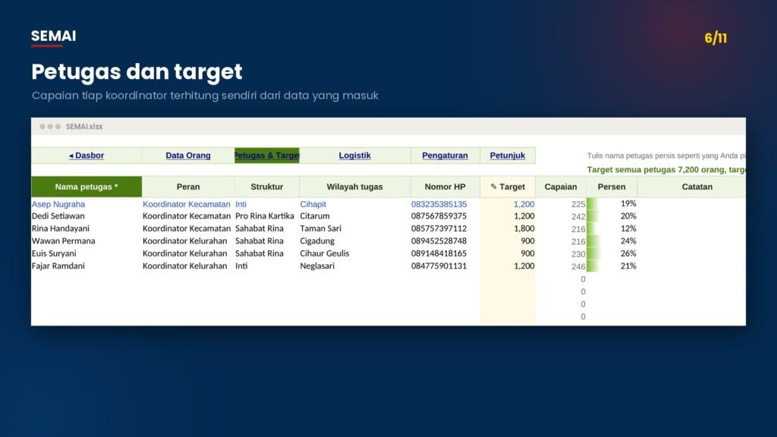Screen dimensions: 777x437
Task: Switch to the Logistik tab
Action: coord(355,156)
